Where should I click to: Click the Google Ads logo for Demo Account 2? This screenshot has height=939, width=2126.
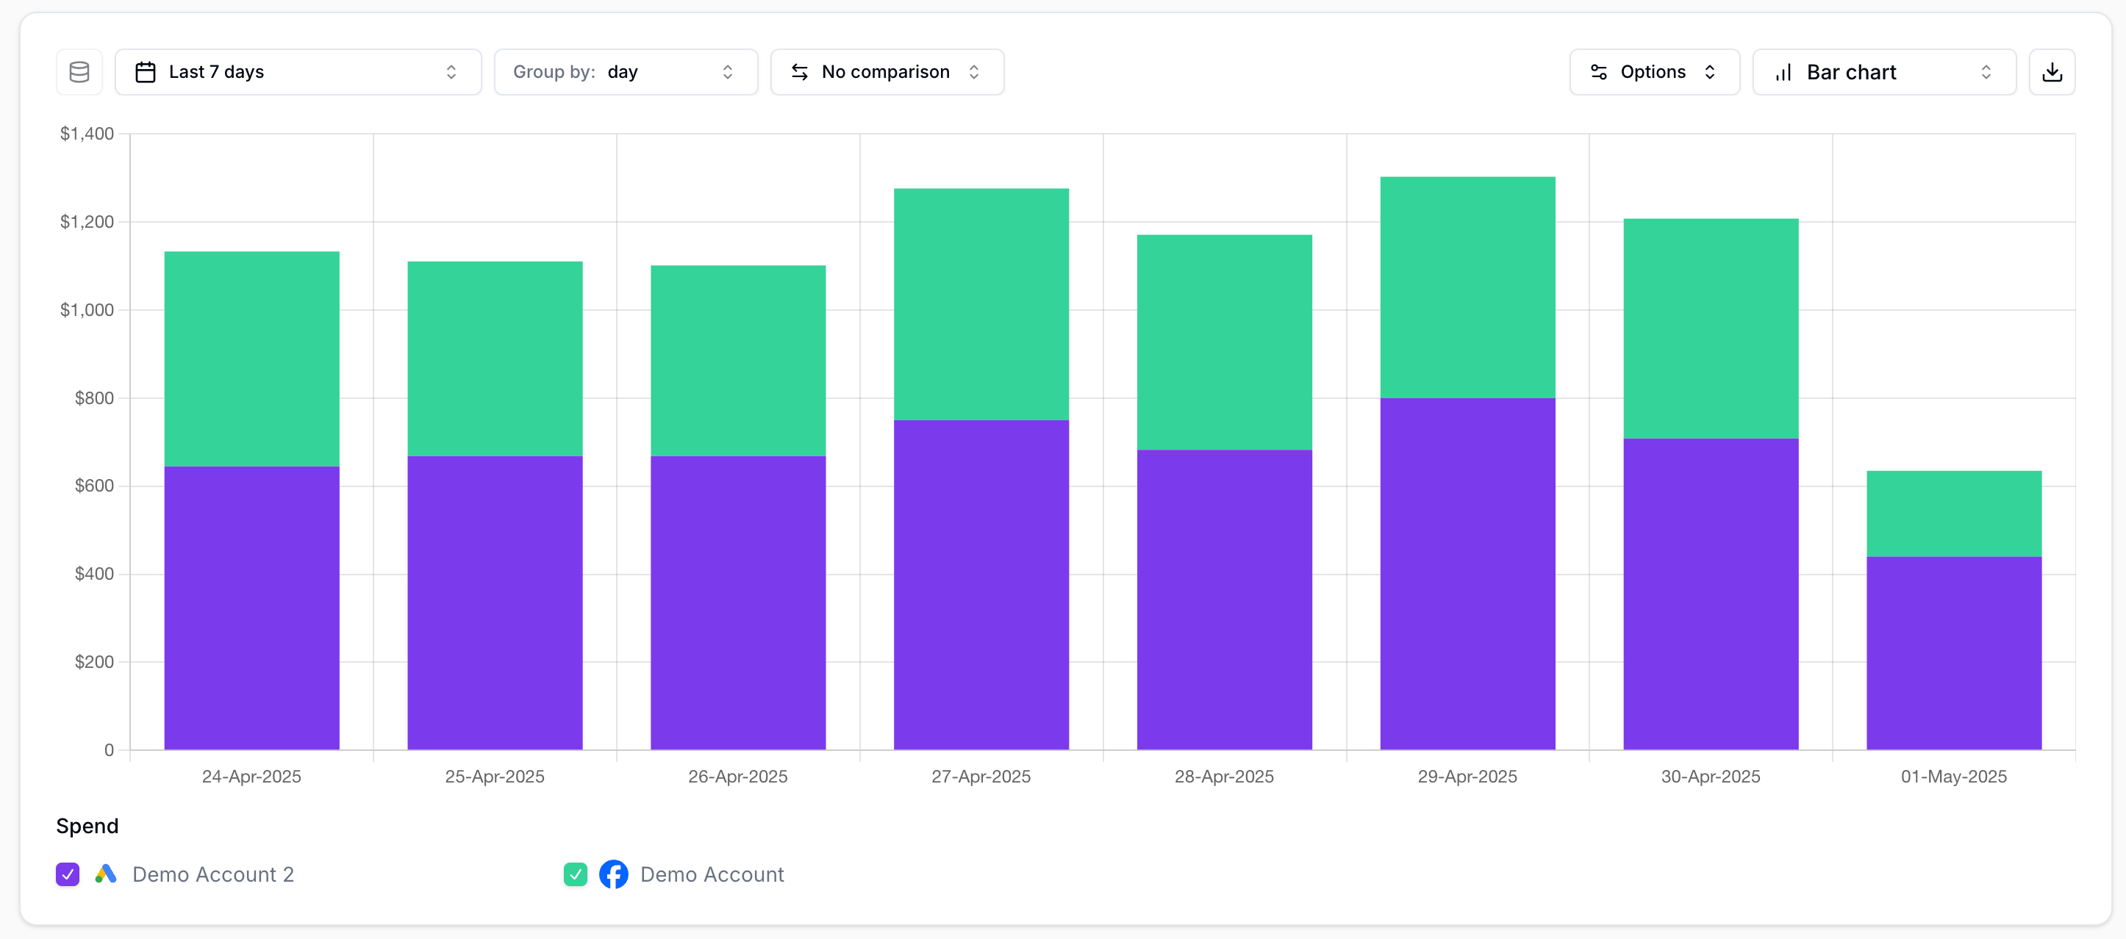(106, 874)
